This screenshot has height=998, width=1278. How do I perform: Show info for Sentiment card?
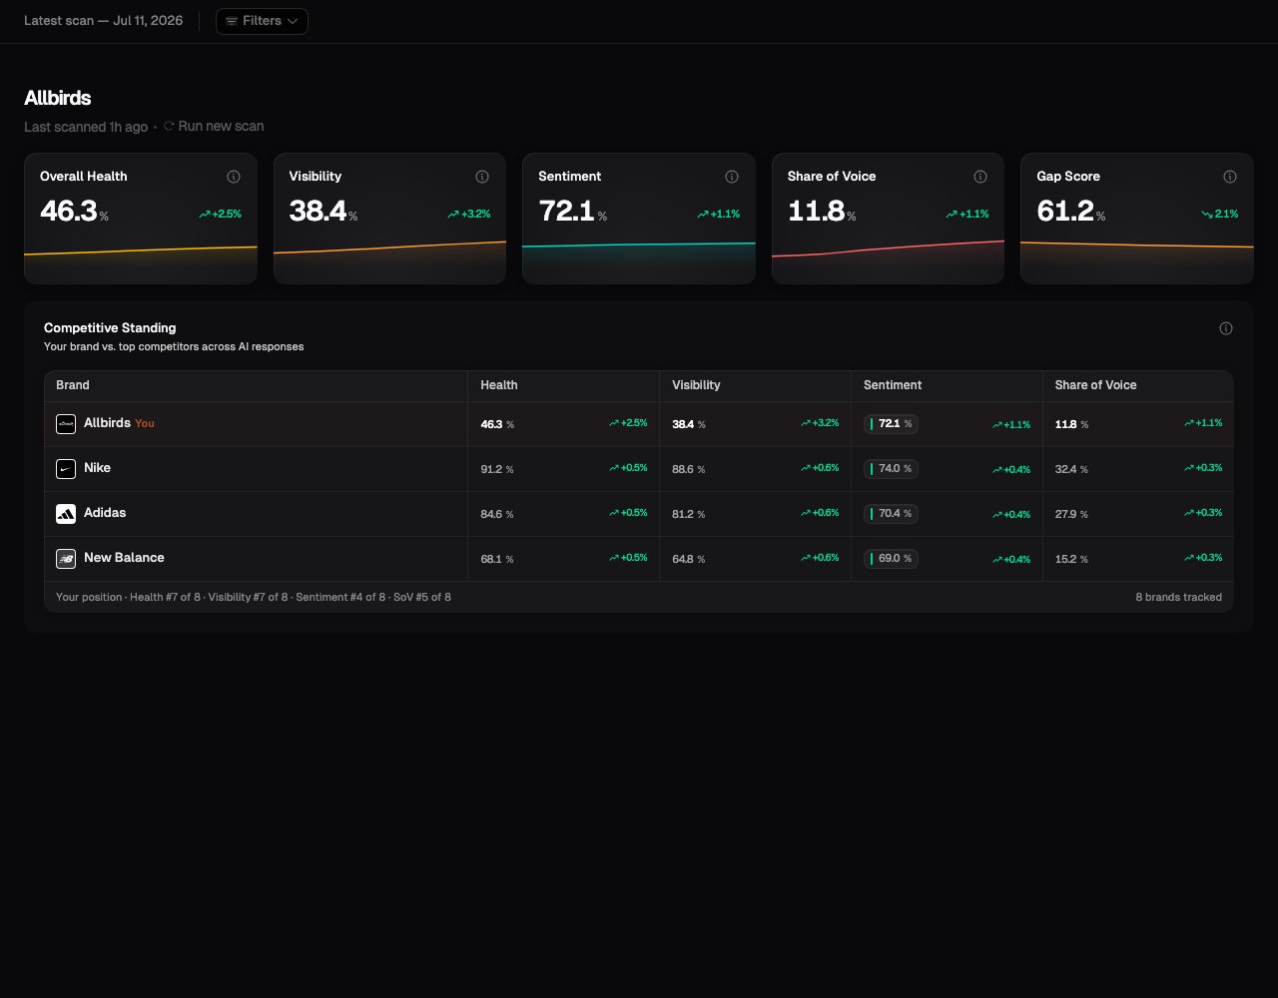(x=732, y=177)
